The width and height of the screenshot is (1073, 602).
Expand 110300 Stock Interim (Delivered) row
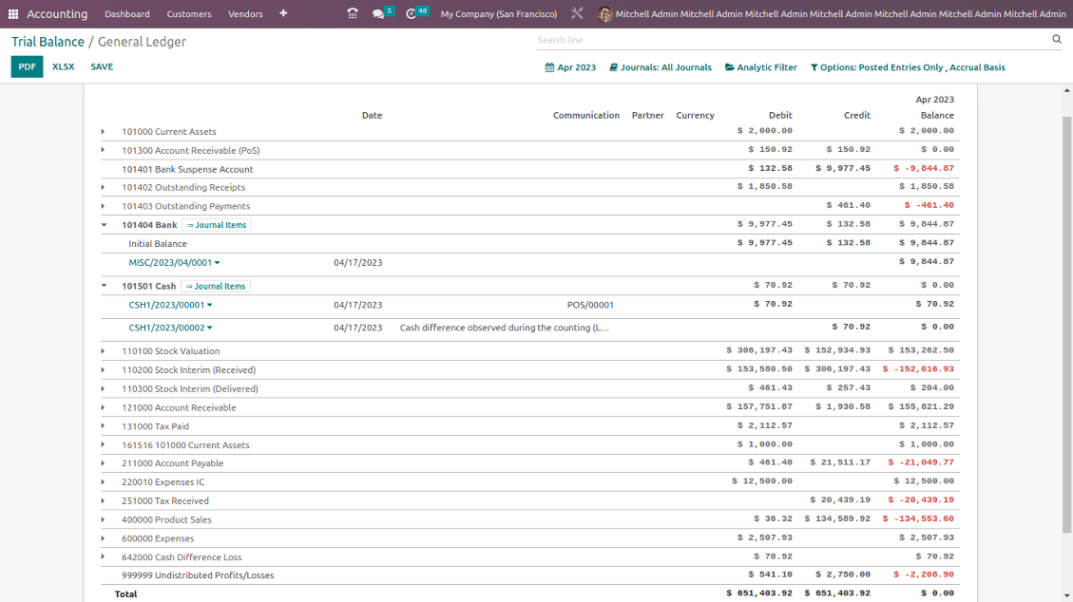pos(104,388)
